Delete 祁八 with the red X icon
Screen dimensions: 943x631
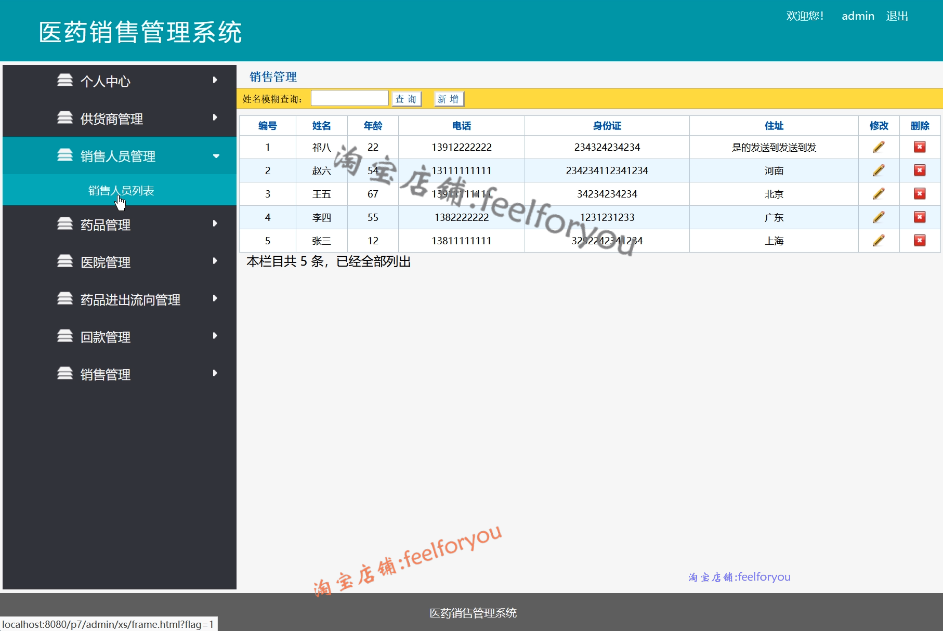pyautogui.click(x=920, y=147)
